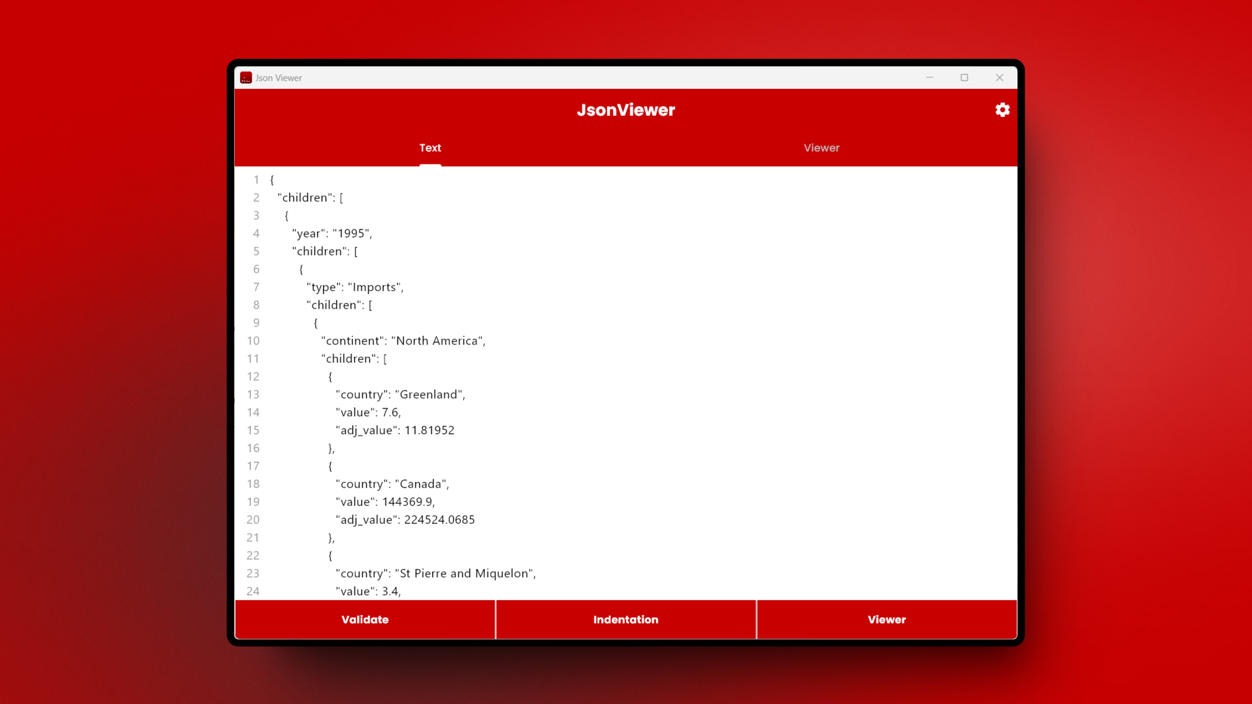
Task: Click the Json Viewer app icon in title bar
Action: click(x=246, y=78)
